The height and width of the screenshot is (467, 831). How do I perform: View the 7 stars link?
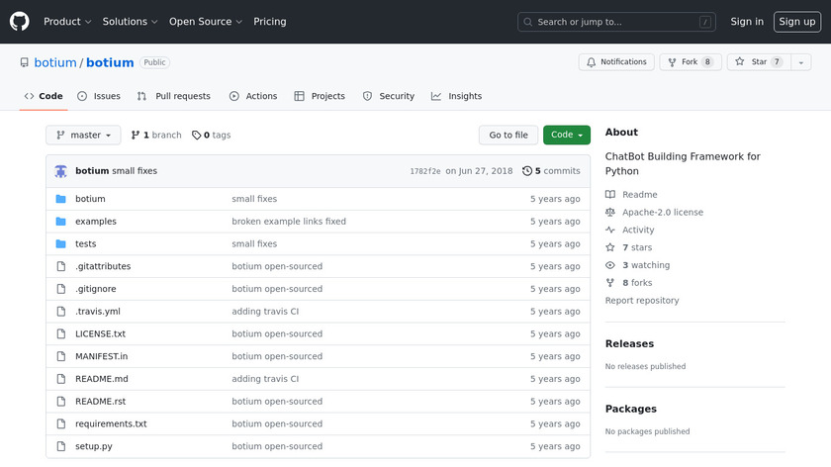[637, 247]
